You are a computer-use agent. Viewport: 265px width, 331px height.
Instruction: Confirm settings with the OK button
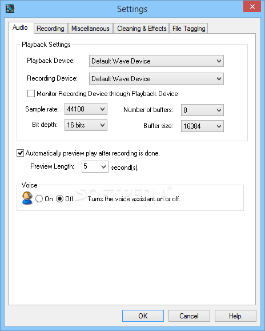tap(143, 316)
